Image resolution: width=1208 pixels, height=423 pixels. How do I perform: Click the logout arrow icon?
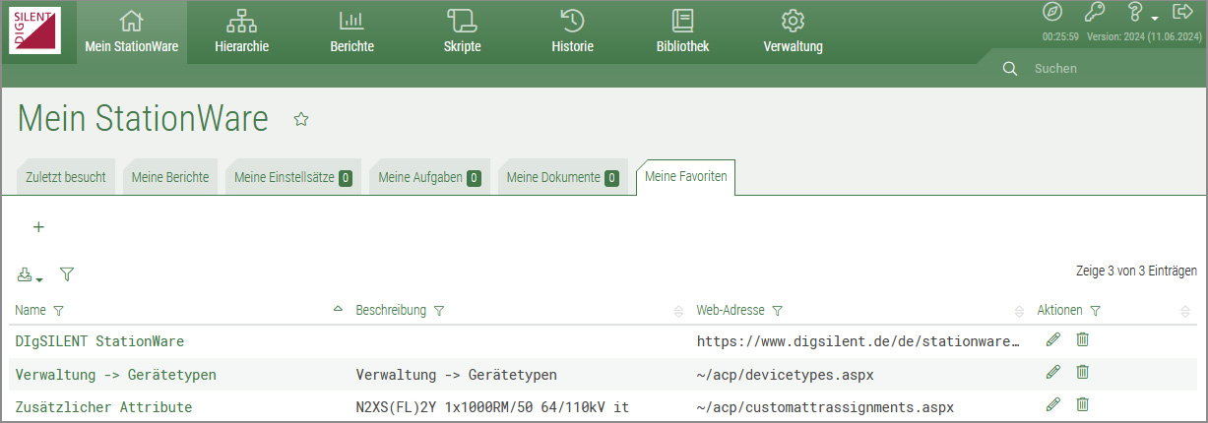pyautogui.click(x=1182, y=12)
